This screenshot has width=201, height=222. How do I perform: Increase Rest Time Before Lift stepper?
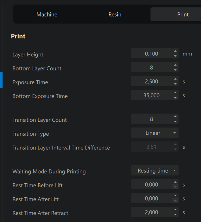pos(175,182)
